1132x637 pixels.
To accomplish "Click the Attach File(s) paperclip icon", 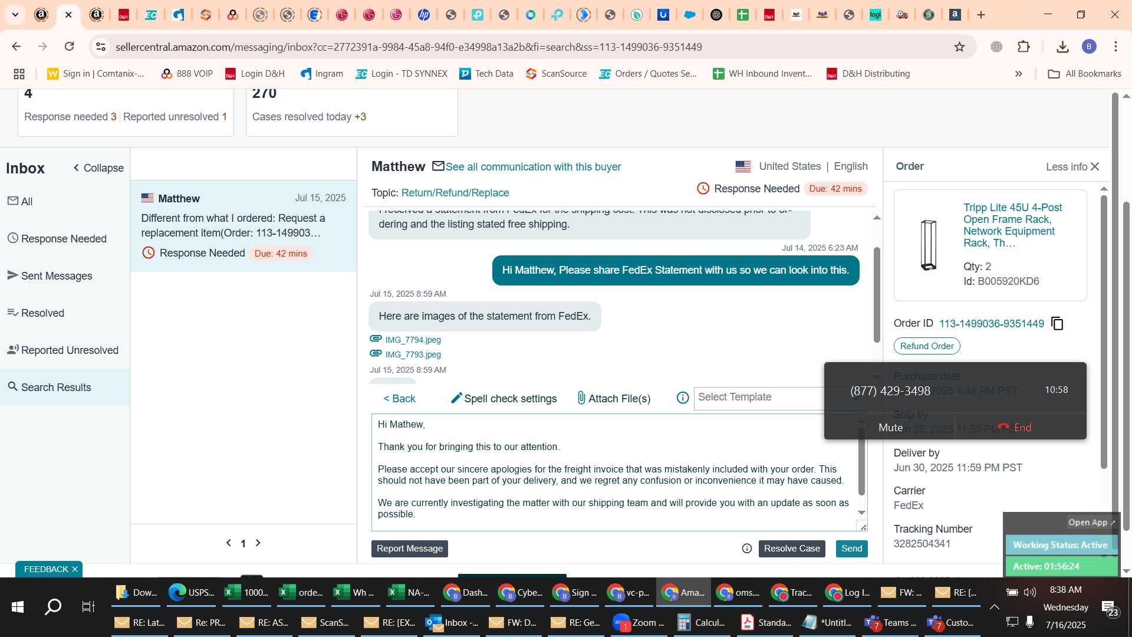I will (x=581, y=398).
